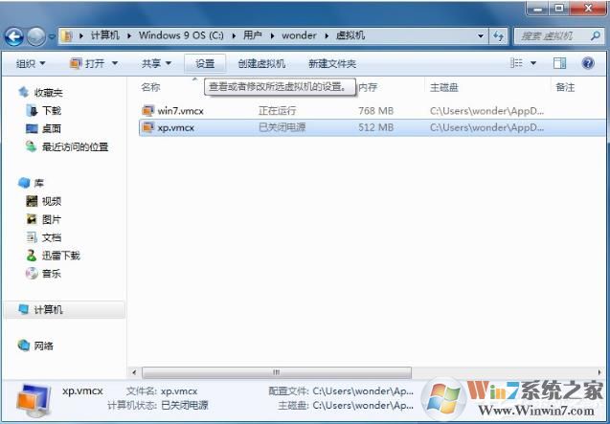The width and height of the screenshot is (610, 424).
Task: Click the 配置文件 path in details pane
Action: click(x=363, y=391)
